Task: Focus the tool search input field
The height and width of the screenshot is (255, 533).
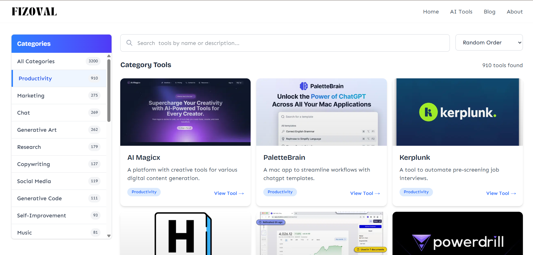Action: (x=285, y=43)
